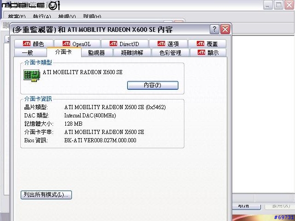Click the DAC 類型 label
This screenshot has height=221, width=295.
click(x=37, y=116)
